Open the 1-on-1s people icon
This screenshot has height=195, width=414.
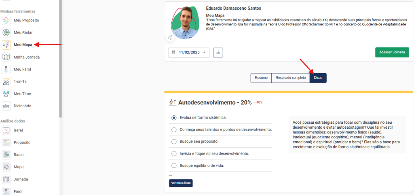(6, 81)
